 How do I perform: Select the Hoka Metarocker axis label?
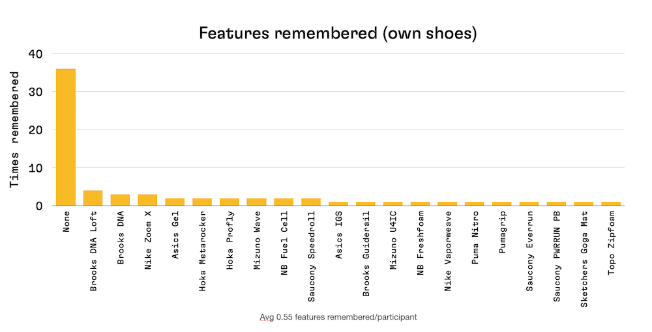(x=202, y=251)
